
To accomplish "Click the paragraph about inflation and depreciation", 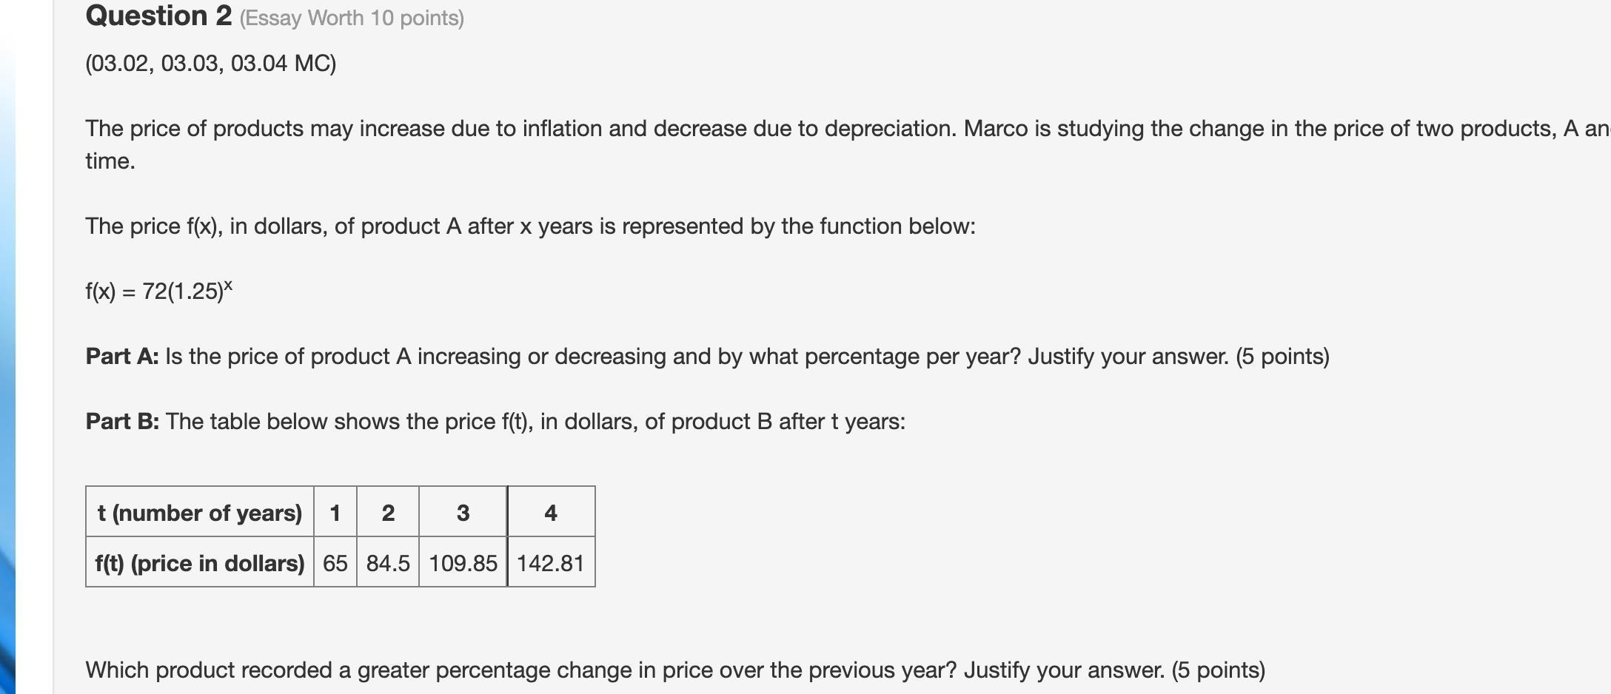I will point(814,129).
